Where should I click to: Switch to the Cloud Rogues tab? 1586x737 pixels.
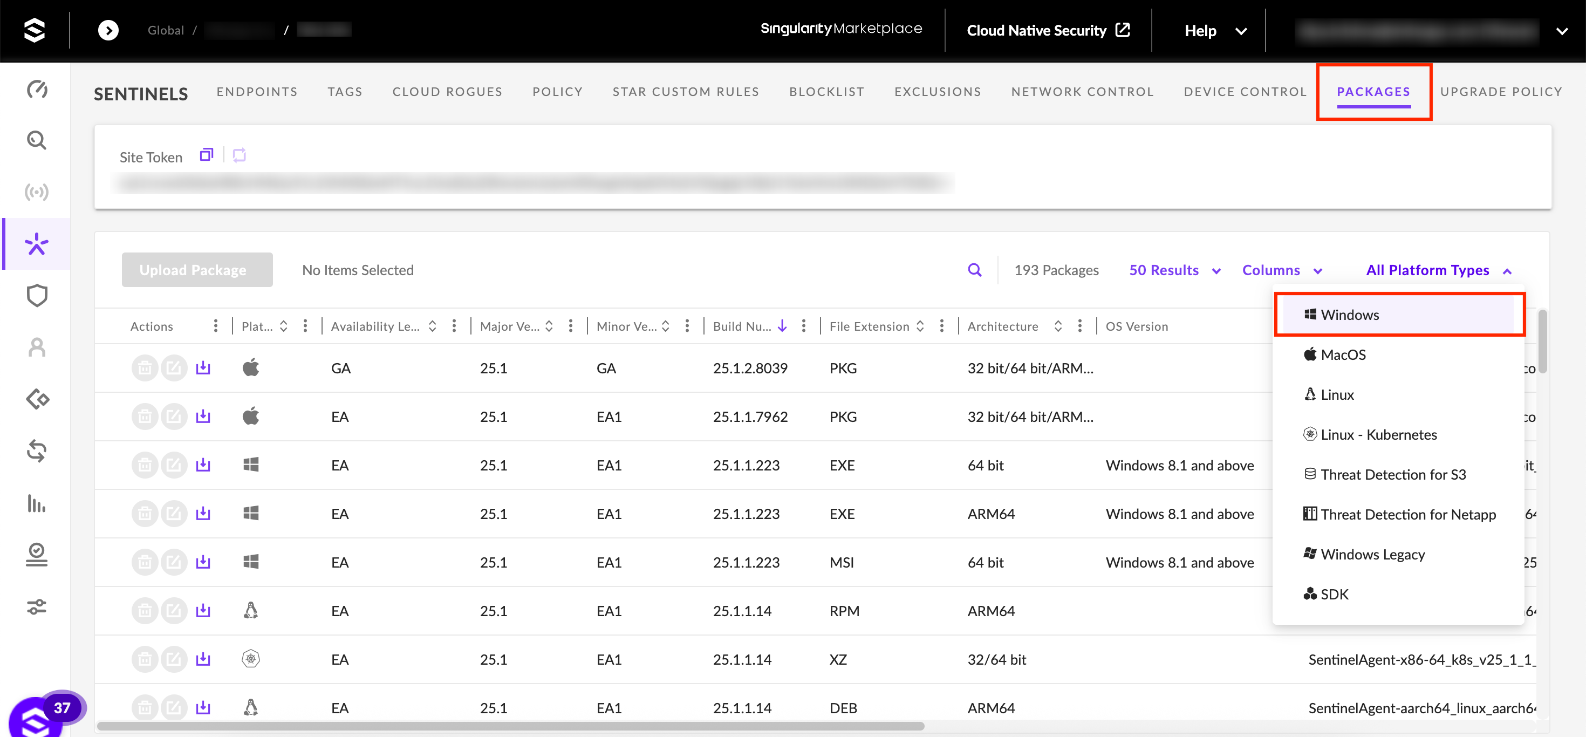tap(448, 92)
